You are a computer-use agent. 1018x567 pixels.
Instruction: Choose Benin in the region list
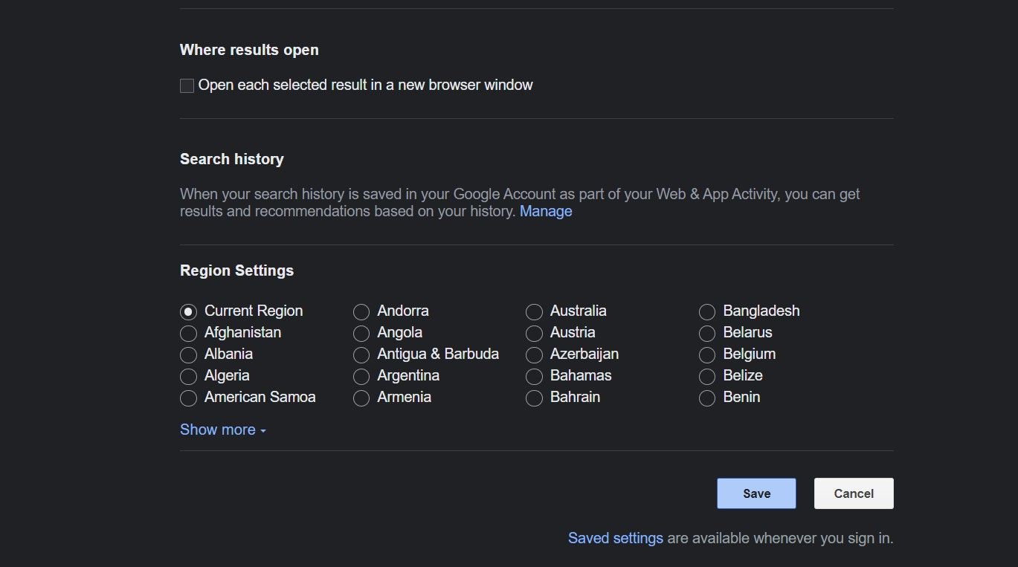[707, 398]
